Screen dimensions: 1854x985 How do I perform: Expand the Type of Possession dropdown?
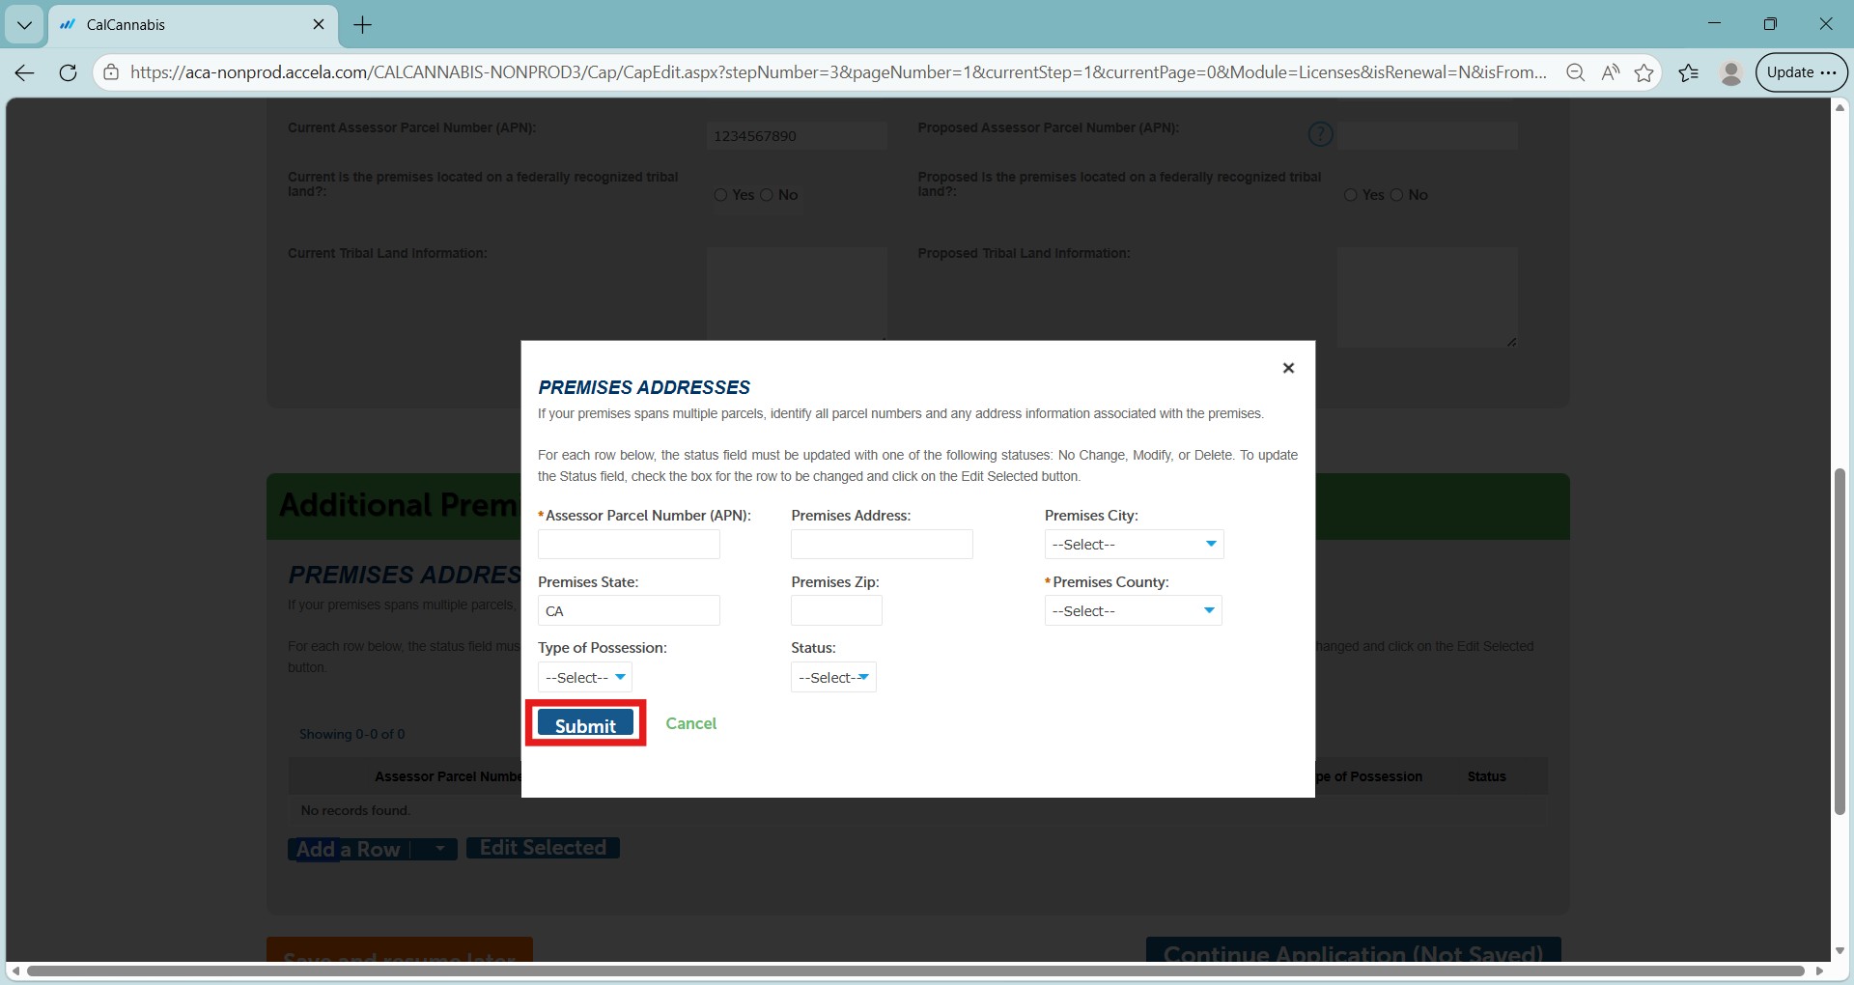[585, 678]
